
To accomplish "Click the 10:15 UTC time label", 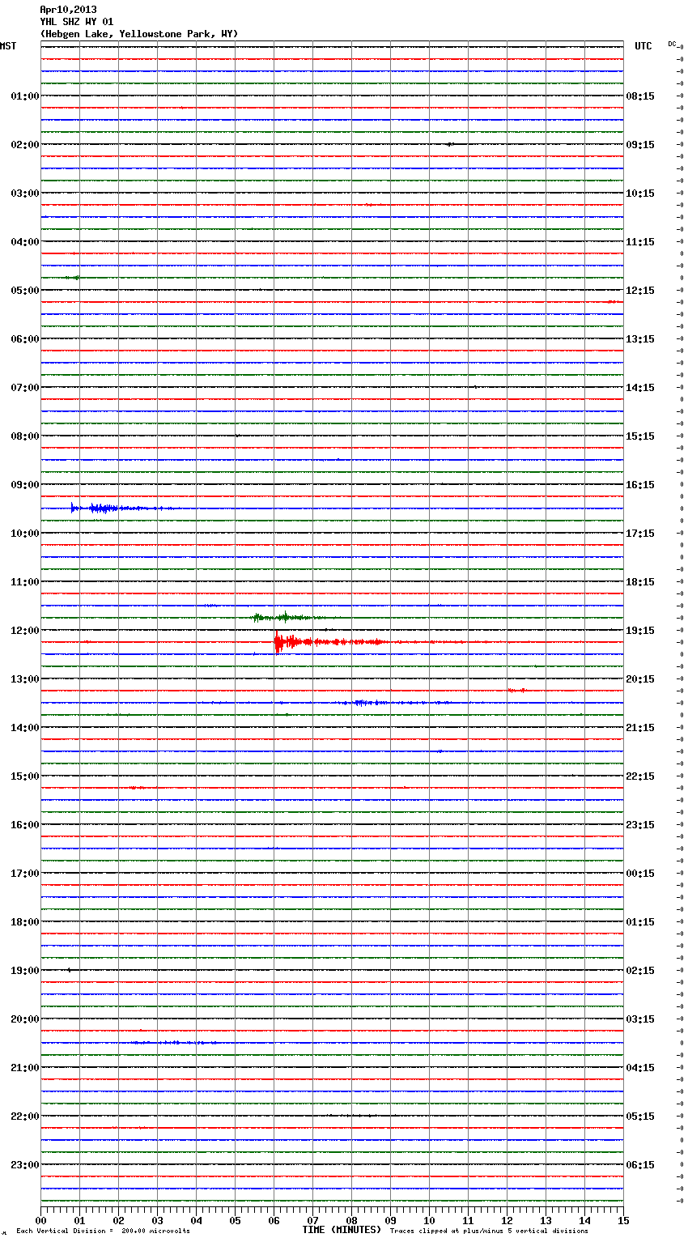I will point(640,194).
